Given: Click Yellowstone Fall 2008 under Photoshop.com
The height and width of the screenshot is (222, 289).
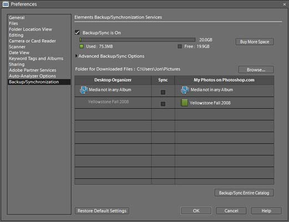Looking at the screenshot, I should pyautogui.click(x=210, y=103).
